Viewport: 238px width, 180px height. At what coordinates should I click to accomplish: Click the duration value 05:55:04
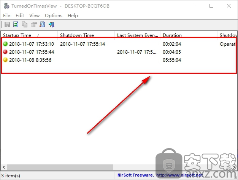(172, 60)
